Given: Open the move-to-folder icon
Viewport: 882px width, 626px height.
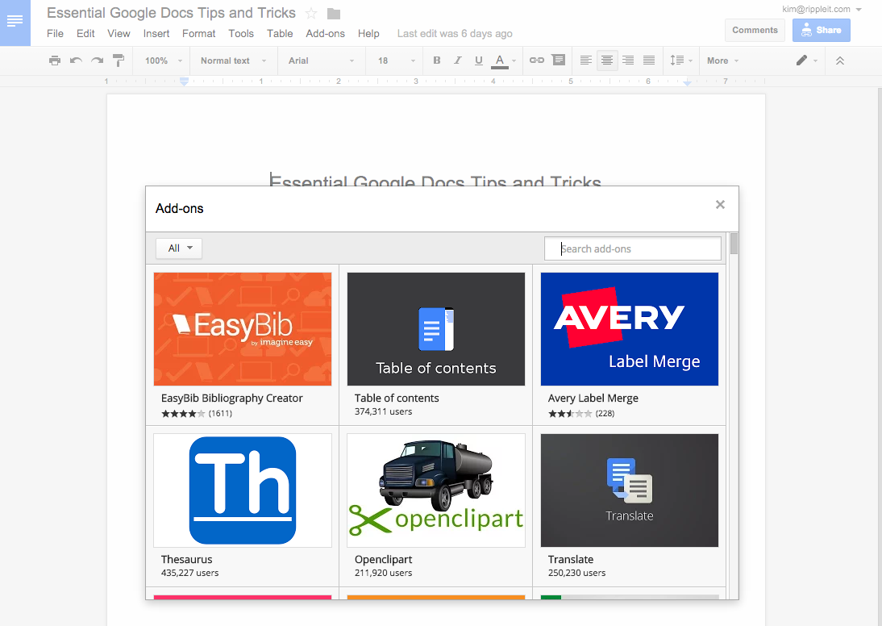Looking at the screenshot, I should coord(334,14).
